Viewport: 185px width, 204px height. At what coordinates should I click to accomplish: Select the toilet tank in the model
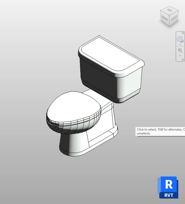coord(111,69)
